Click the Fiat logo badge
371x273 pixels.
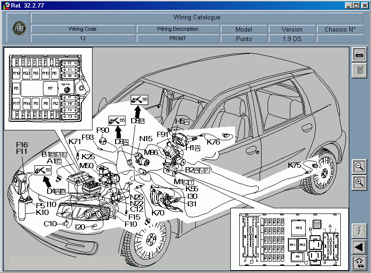pos(19,28)
